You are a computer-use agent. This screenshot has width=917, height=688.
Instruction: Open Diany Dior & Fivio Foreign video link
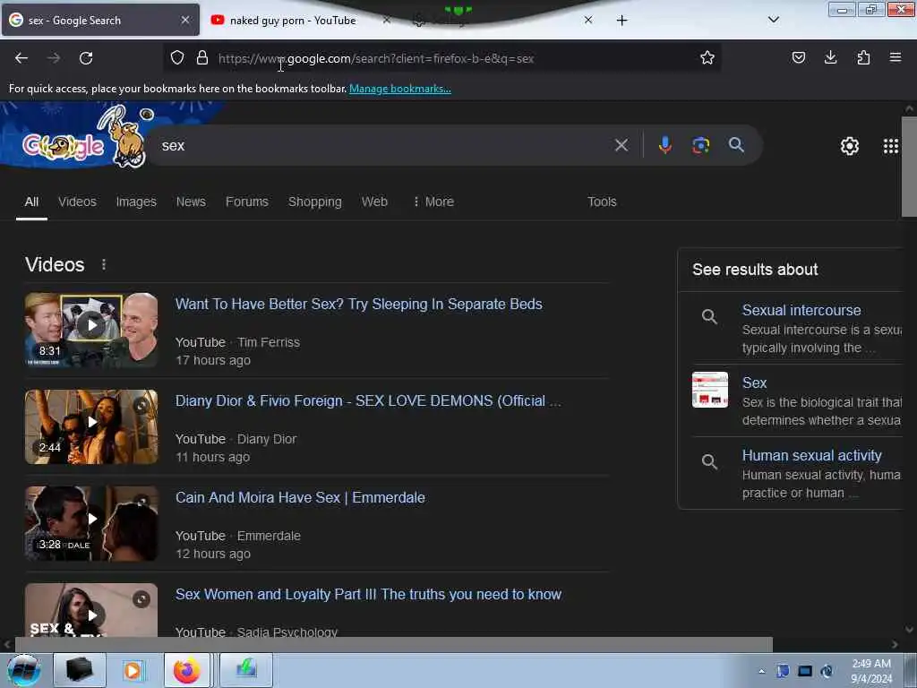pos(368,400)
